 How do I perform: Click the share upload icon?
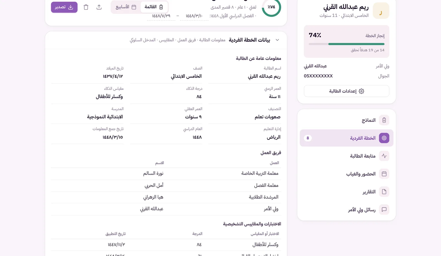(x=99, y=7)
